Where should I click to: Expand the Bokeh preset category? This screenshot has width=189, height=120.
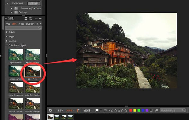coord(7,32)
